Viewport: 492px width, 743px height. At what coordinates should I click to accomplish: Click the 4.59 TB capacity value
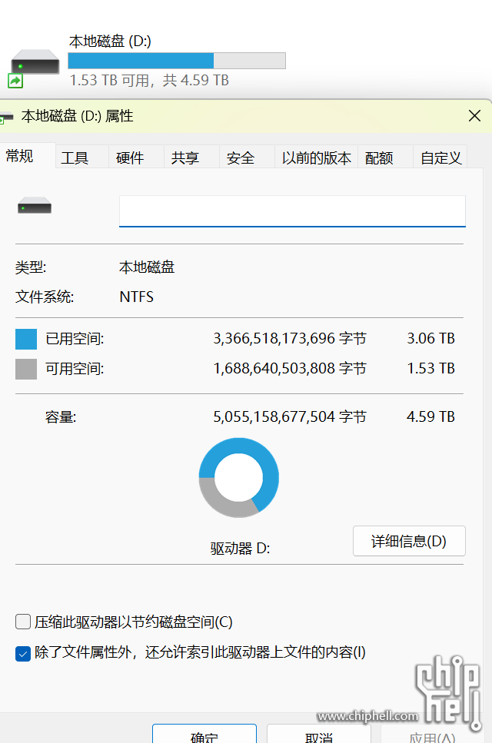(x=430, y=416)
